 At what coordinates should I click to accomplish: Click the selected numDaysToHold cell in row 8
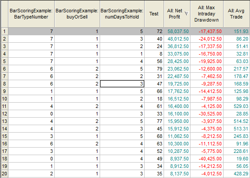(x=122, y=84)
